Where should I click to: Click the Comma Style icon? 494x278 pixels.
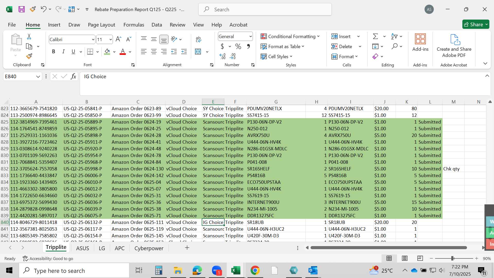point(248,47)
